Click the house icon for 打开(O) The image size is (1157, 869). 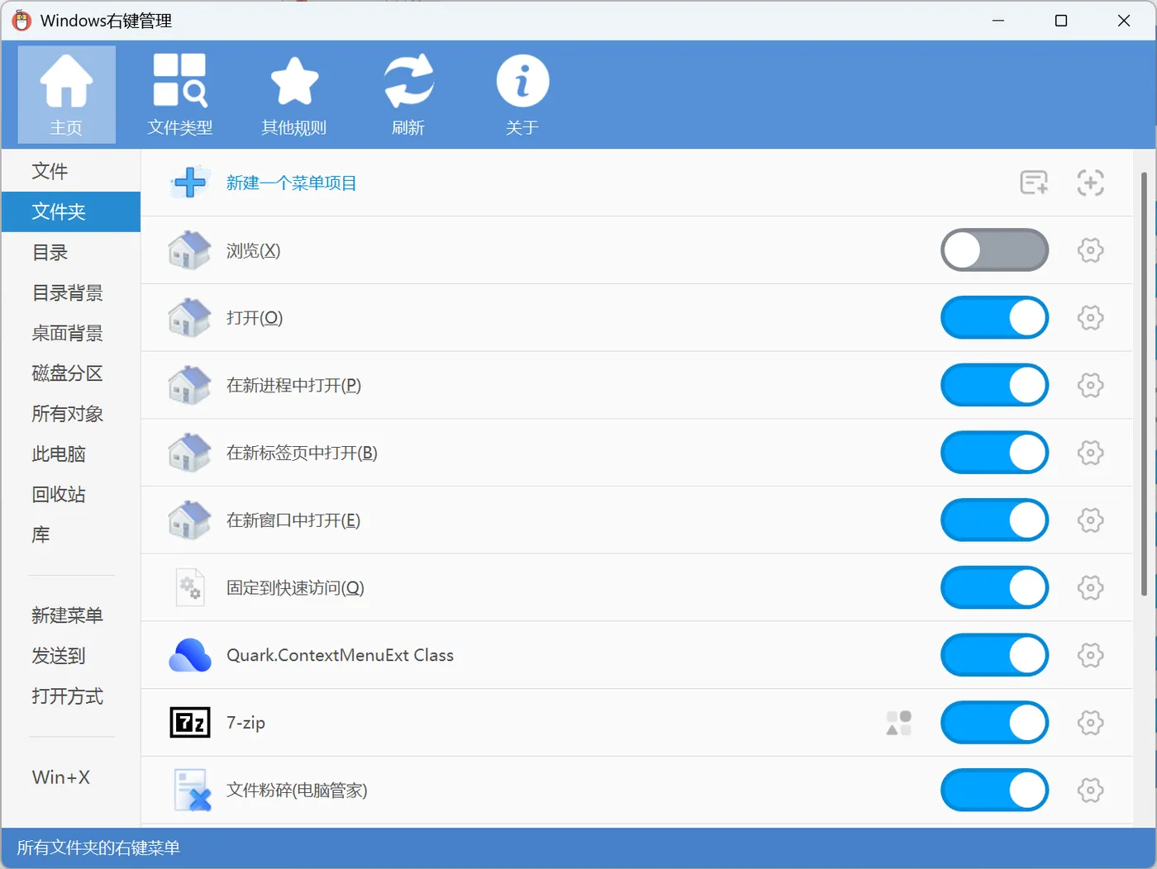(190, 318)
